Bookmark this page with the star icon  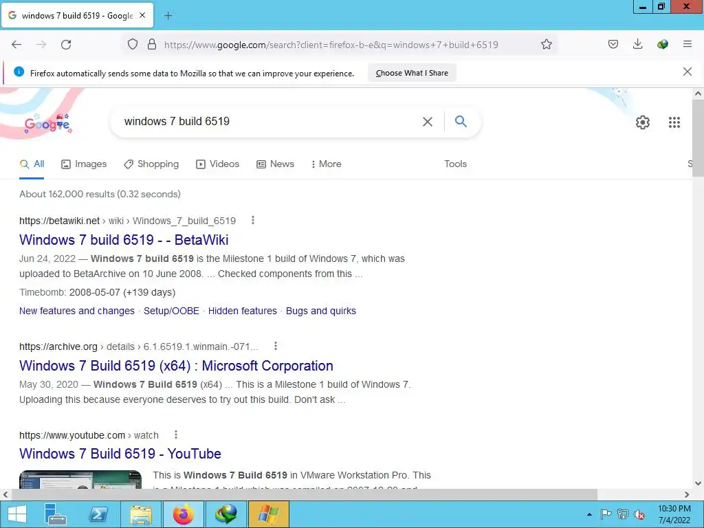click(547, 45)
